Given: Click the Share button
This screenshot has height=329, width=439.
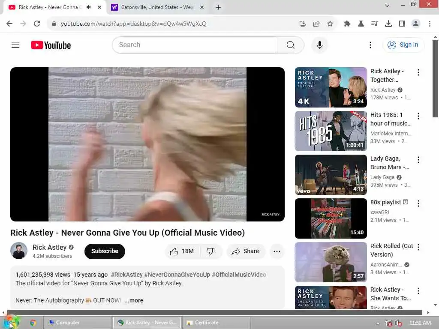Looking at the screenshot, I should pyautogui.click(x=246, y=251).
